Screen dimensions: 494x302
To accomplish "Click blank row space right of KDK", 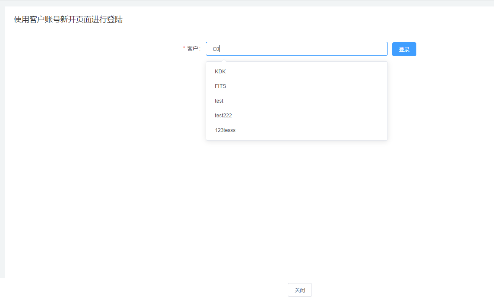I will 324,72.
